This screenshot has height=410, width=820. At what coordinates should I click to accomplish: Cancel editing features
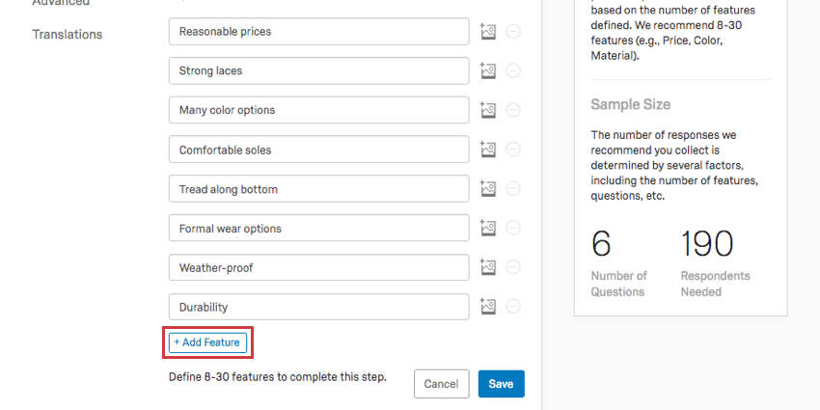click(x=441, y=384)
